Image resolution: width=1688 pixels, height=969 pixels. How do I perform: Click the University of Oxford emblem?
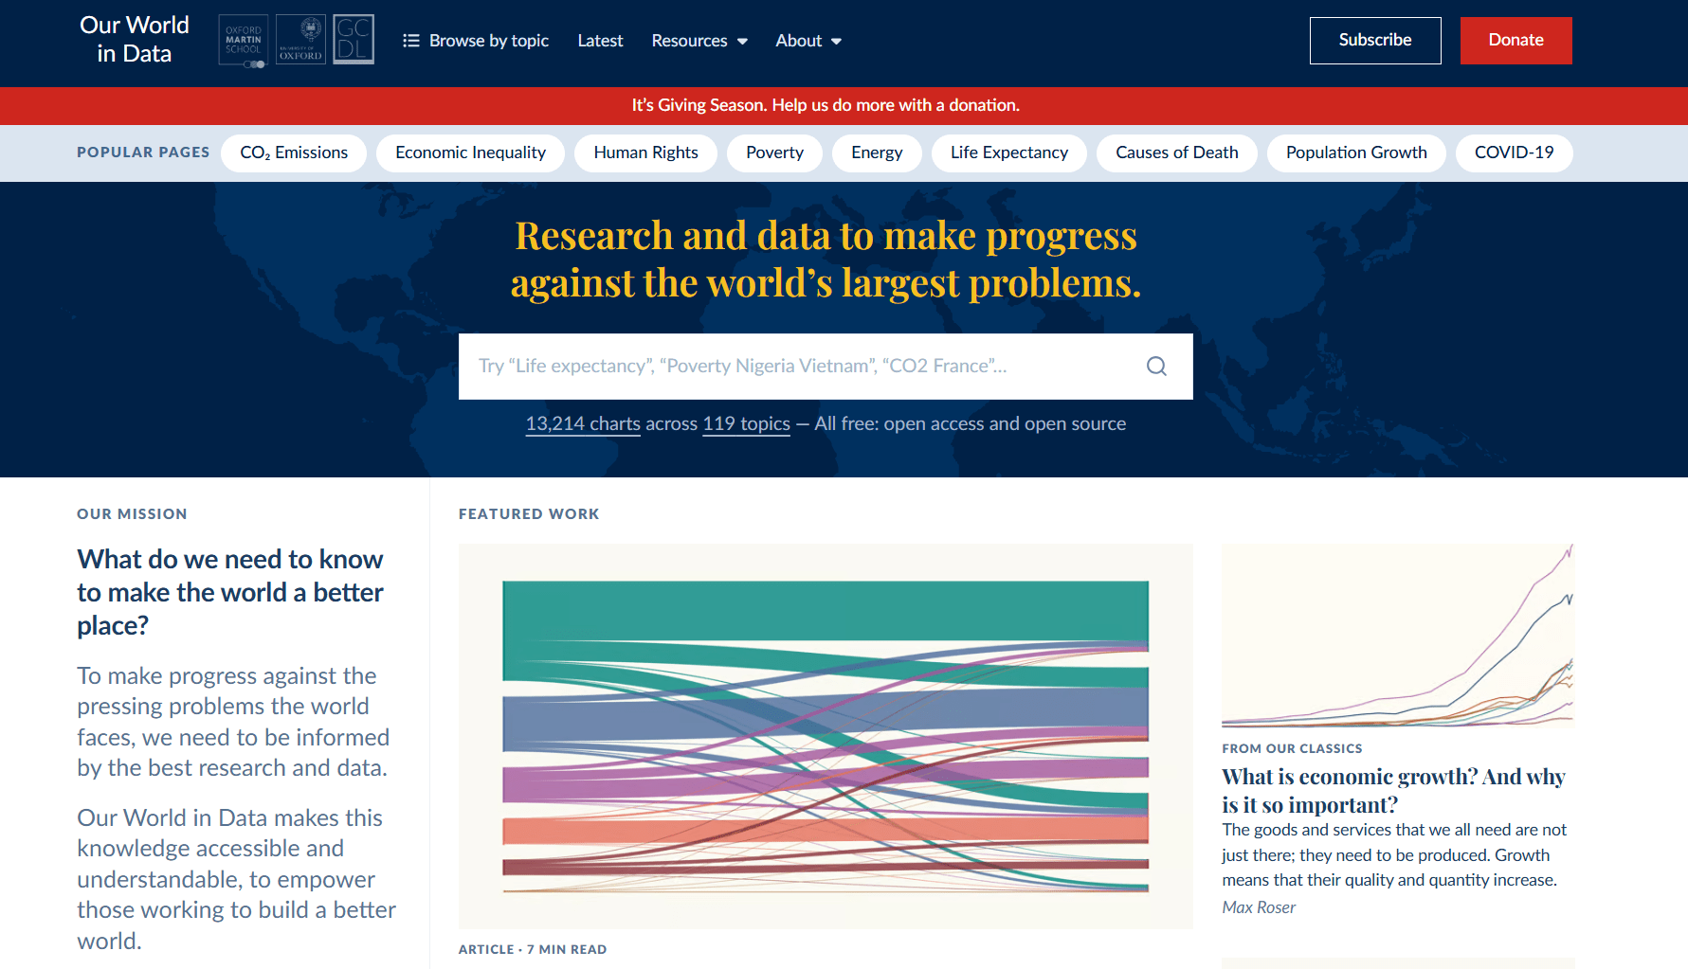pyautogui.click(x=300, y=39)
